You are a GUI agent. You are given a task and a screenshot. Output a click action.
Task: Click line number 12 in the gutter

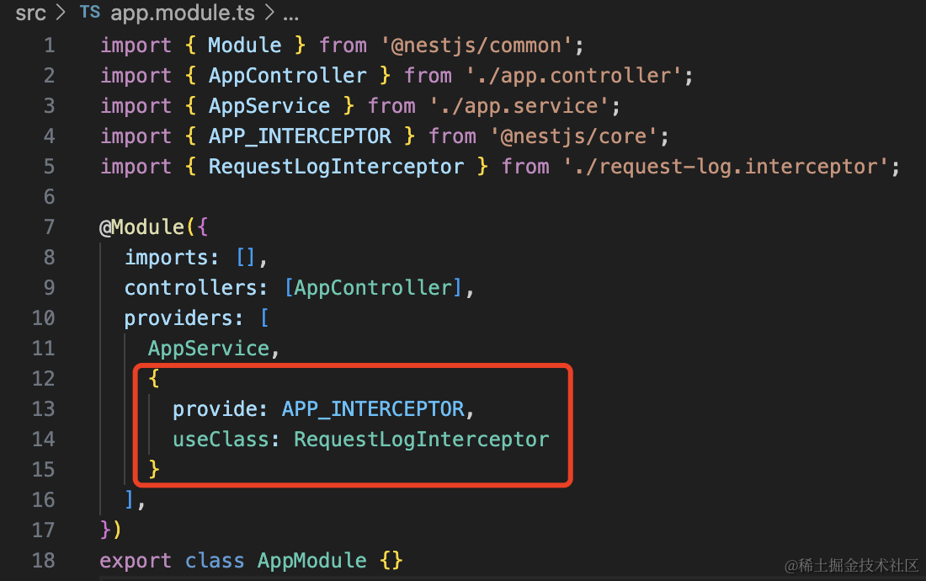43,379
